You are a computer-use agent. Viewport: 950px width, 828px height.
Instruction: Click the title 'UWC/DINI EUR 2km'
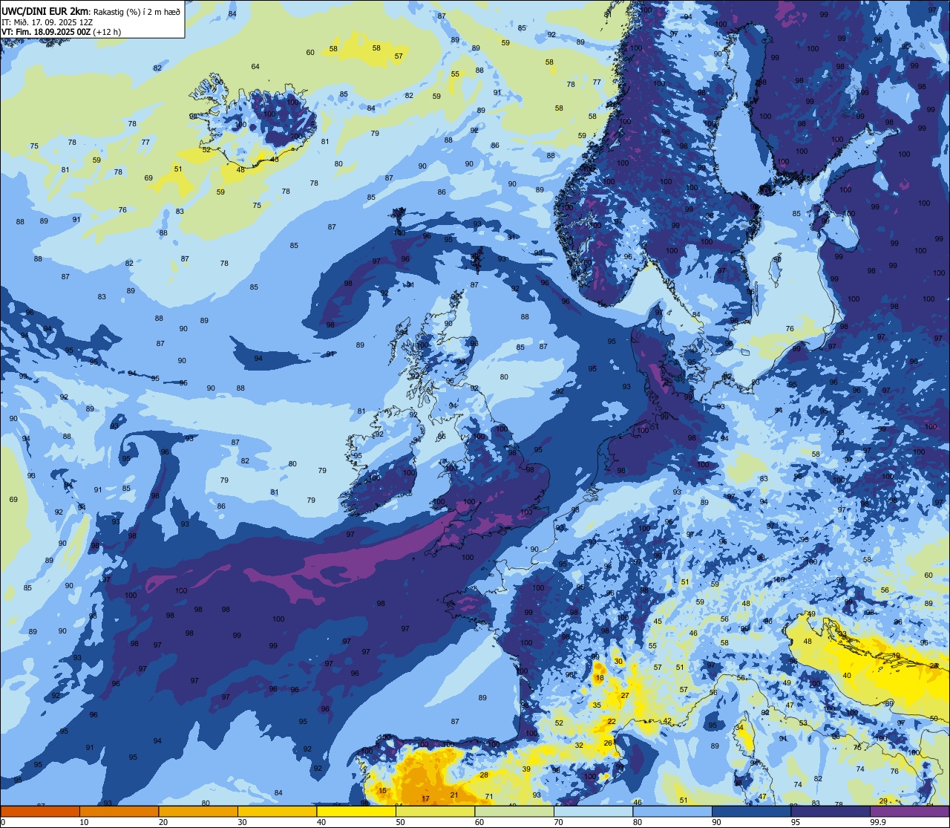45,11
